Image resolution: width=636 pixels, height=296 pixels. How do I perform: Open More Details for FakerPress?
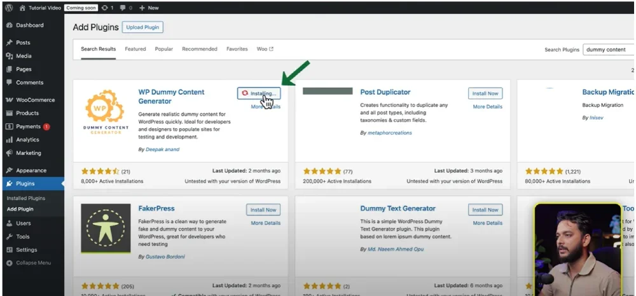[x=265, y=223]
